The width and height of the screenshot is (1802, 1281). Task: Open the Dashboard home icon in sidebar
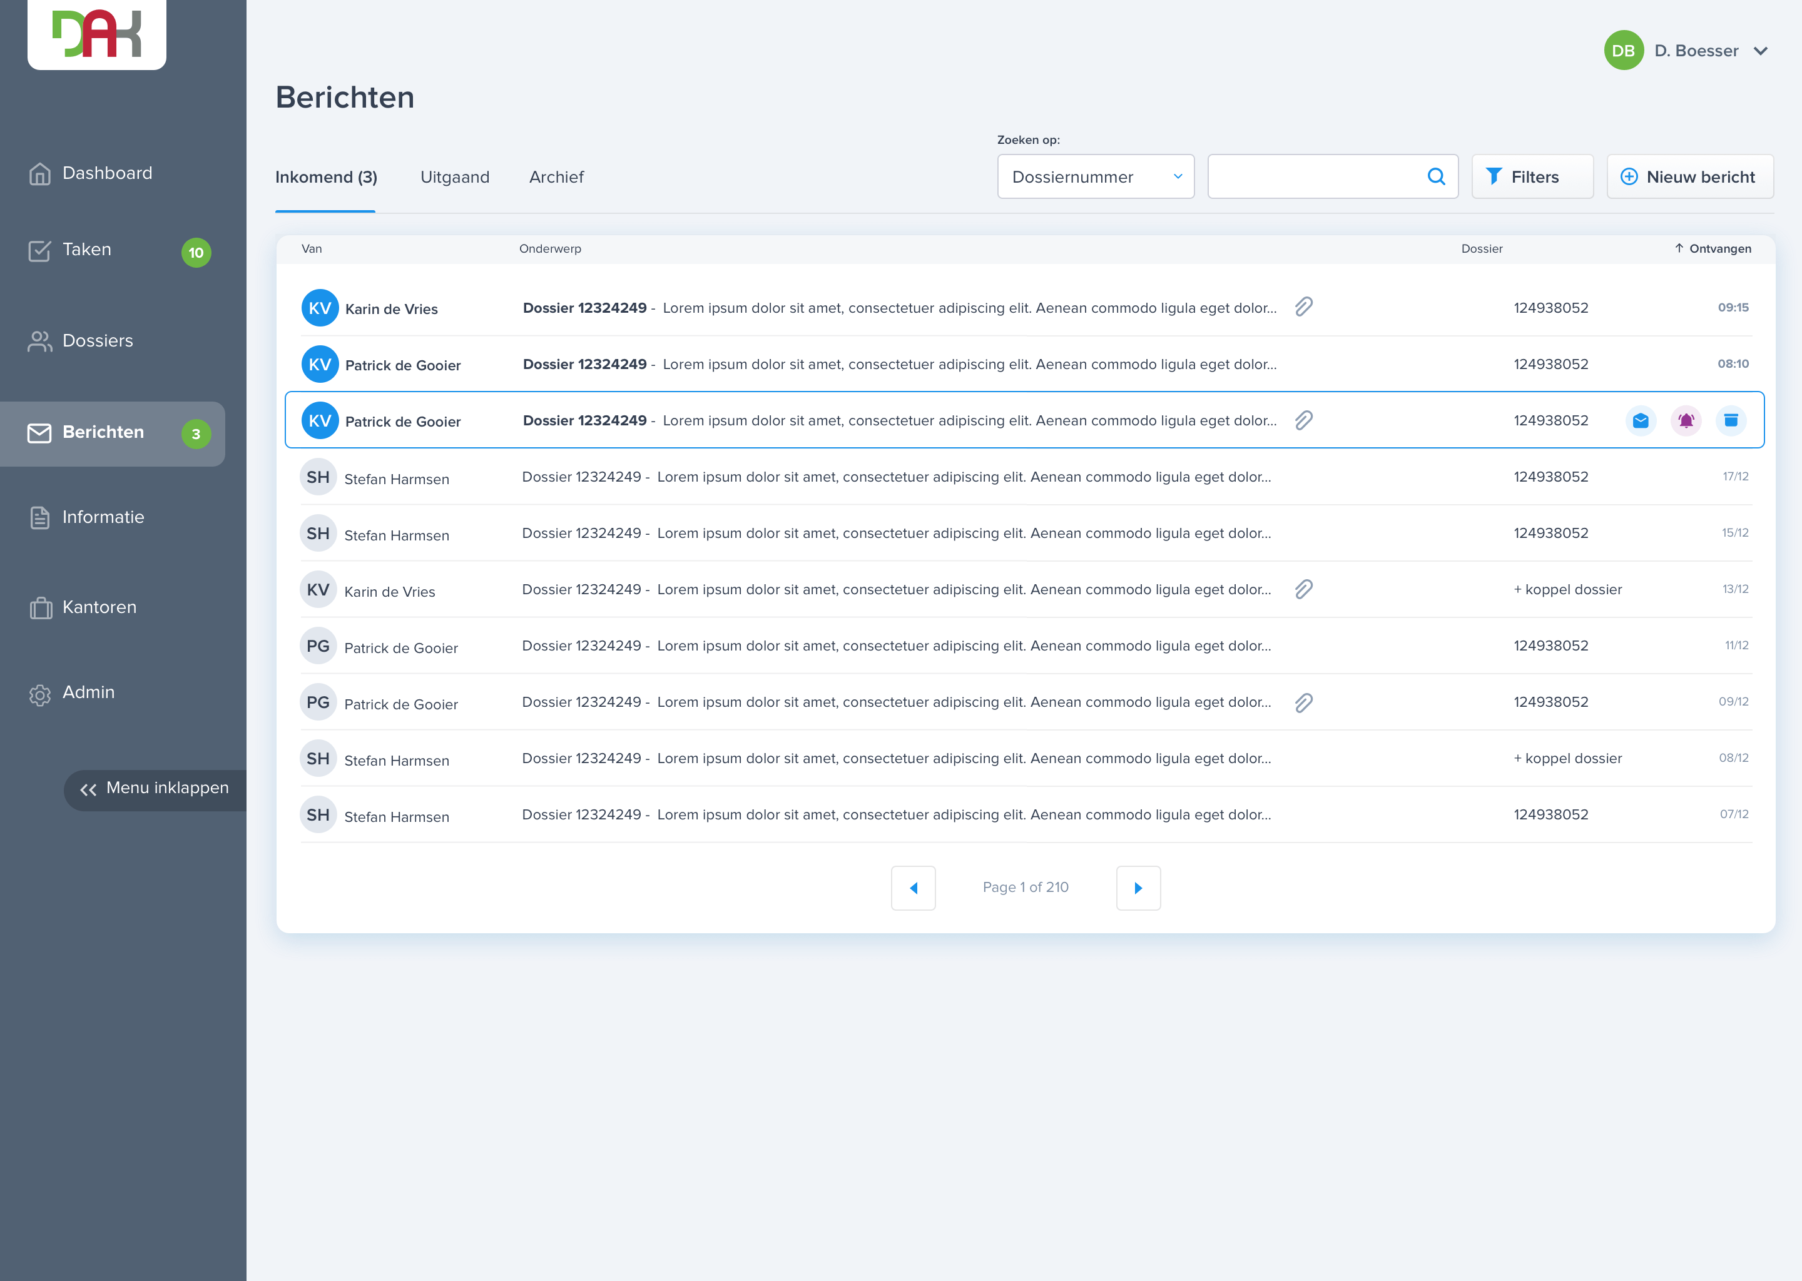coord(39,173)
